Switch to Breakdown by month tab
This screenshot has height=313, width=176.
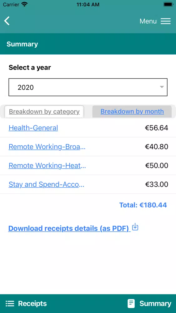point(132,112)
